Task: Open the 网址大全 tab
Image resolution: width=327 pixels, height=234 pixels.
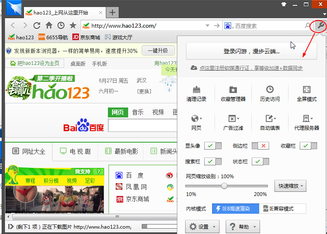Action: pyautogui.click(x=29, y=151)
